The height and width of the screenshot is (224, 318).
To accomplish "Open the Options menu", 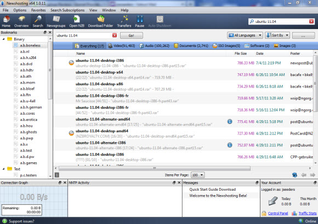I will (20, 10).
